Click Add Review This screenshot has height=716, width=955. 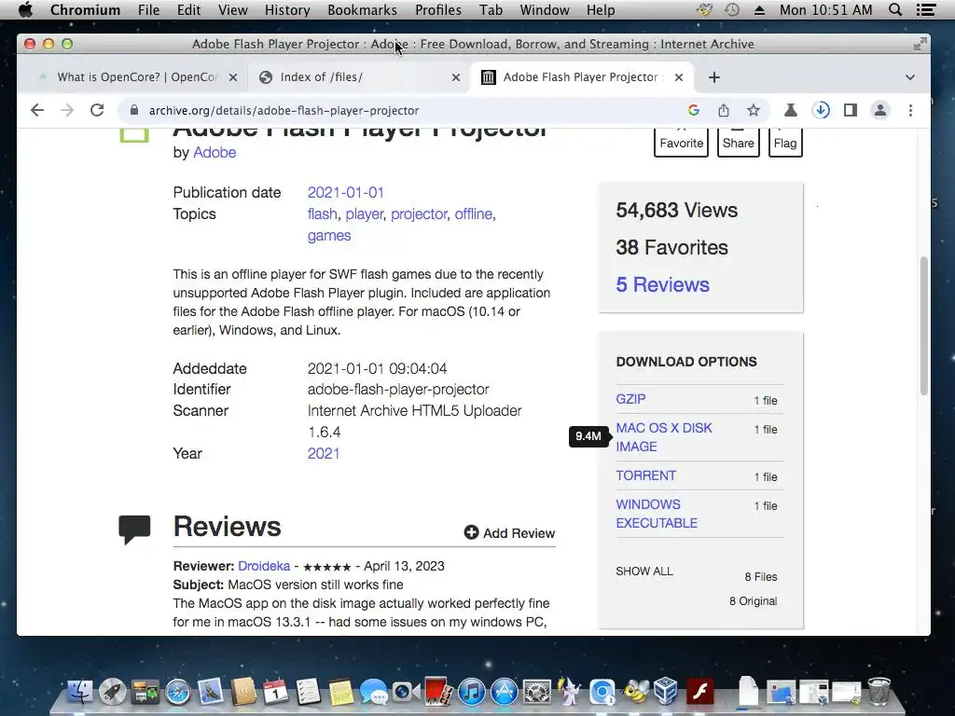point(510,532)
